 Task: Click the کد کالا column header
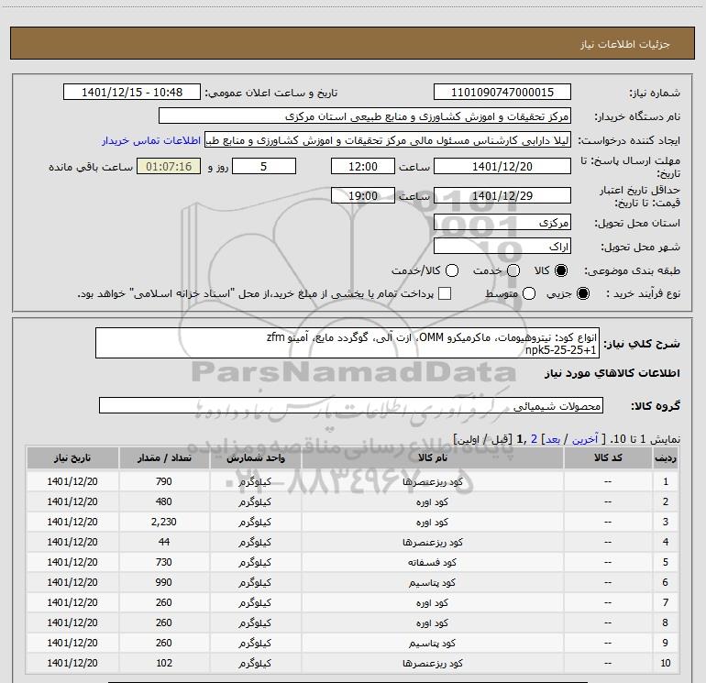tap(608, 457)
